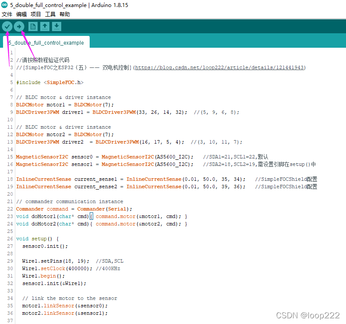This screenshot has height=324, width=346.
Task: Click comment // commander communication instance
Action: point(70,201)
